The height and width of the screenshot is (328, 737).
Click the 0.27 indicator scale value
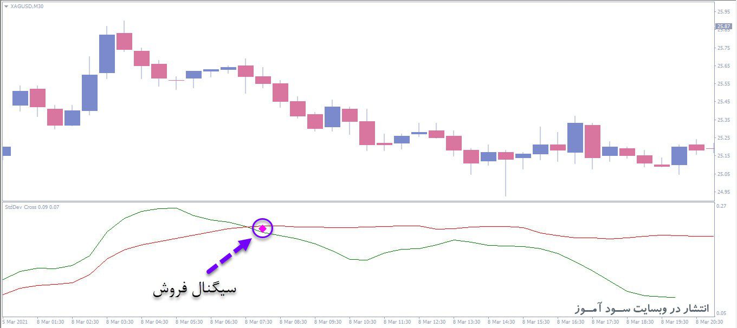coord(721,206)
